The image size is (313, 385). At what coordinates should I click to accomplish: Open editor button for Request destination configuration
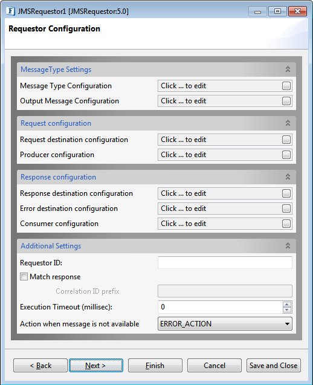[286, 140]
